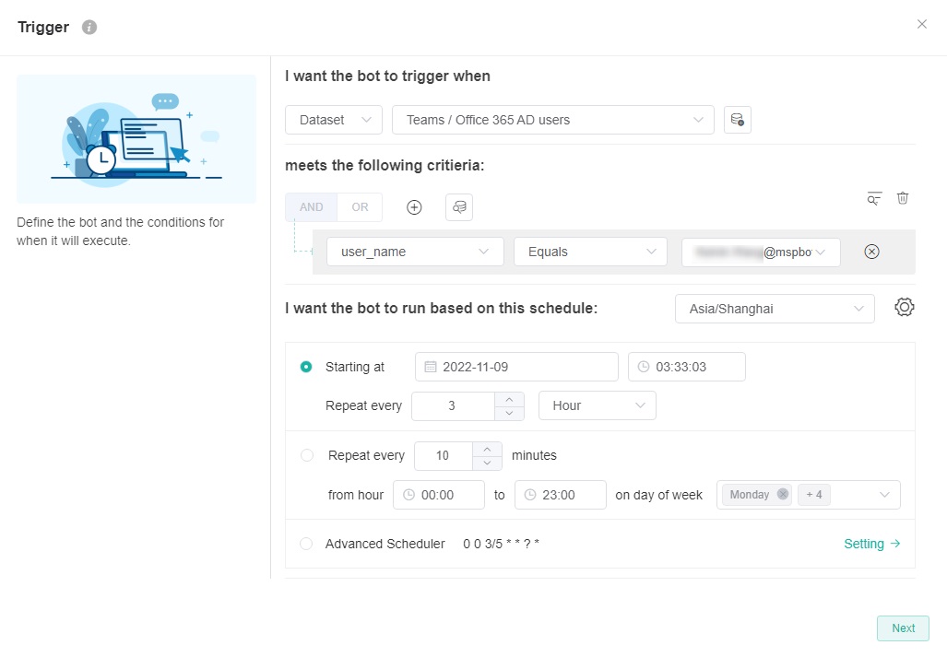Viewport: 947px width, 657px height.
Task: Select the Advanced Scheduler radio button
Action: [x=305, y=544]
